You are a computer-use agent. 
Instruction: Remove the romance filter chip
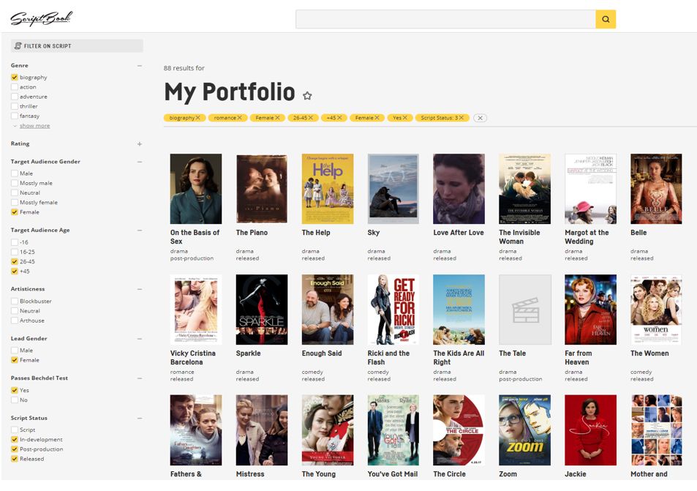[x=240, y=118]
